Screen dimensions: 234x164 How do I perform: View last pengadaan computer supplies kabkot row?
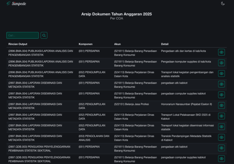point(221,159)
